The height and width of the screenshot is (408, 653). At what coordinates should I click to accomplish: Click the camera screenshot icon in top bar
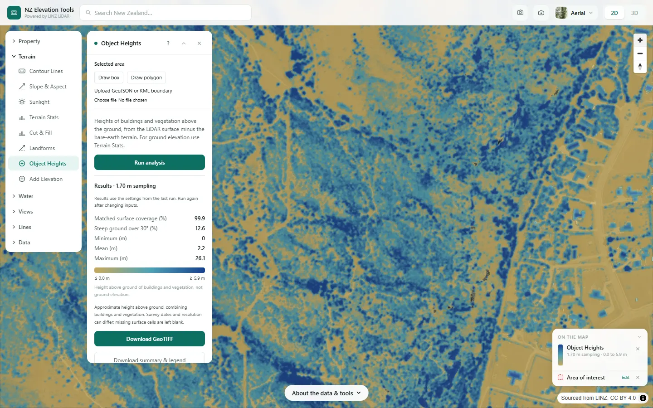tap(520, 13)
